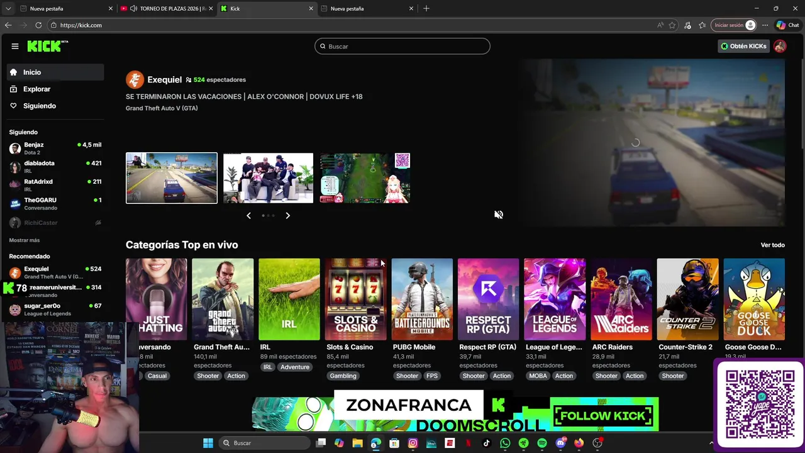Open the Siguiendo section in sidebar
Screen dimensions: 805x453
tap(55, 106)
